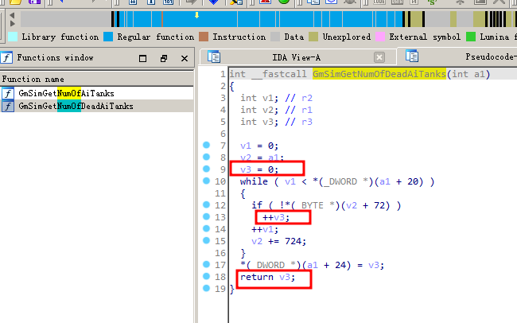Click the Regular function legend color swatch
Image resolution: width=517 pixels, height=323 pixels.
point(108,37)
